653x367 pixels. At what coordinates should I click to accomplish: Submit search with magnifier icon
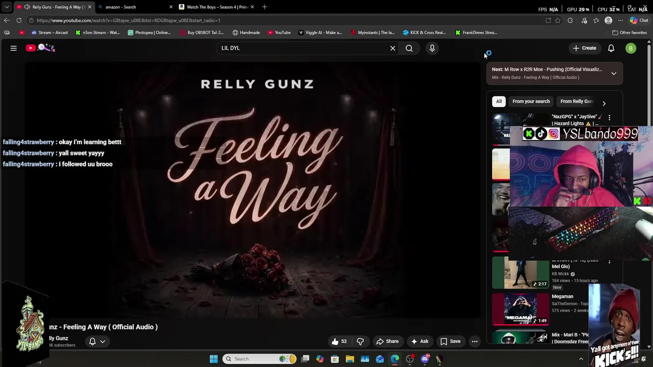tap(409, 48)
